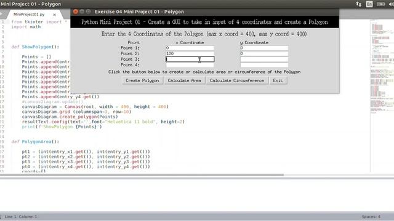394x221 pixels.
Task: Click the horizontal scrollbar of the editor
Action: pos(142,174)
